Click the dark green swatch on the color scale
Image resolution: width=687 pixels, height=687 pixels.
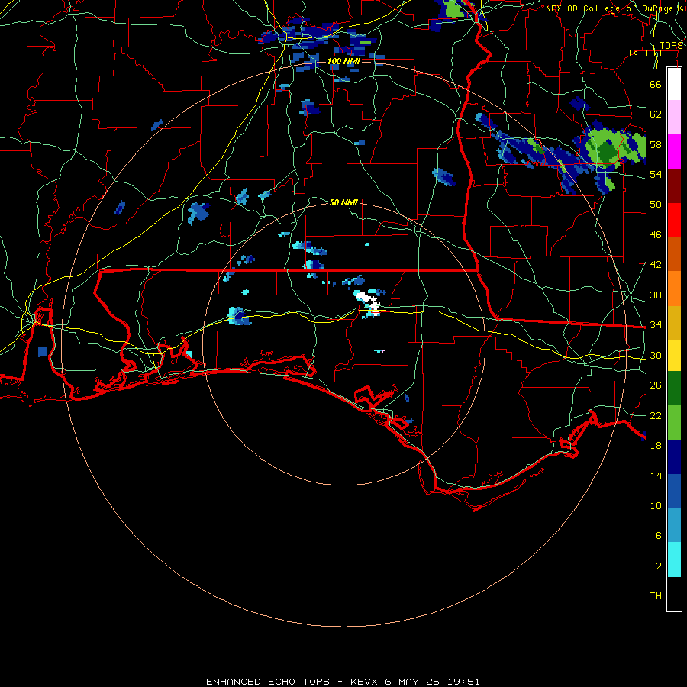tap(674, 389)
